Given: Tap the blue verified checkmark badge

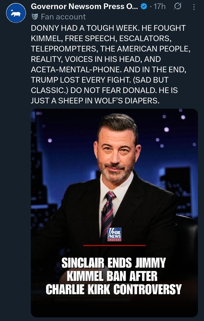Looking at the screenshot, I should [144, 7].
